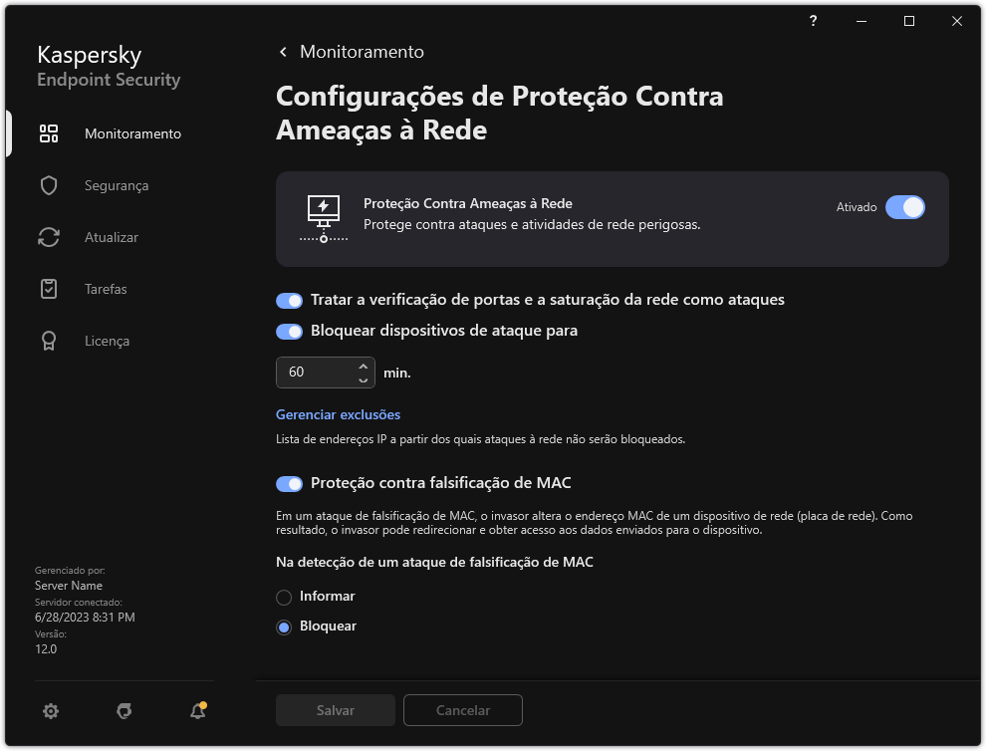The width and height of the screenshot is (986, 751).
Task: Disable Proteção Contra Ameaças à Rede
Action: coord(905,207)
